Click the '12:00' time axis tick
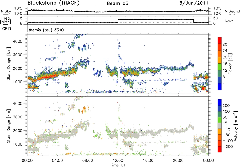This screenshot has height=167, width=241. pyautogui.click(x=118, y=161)
